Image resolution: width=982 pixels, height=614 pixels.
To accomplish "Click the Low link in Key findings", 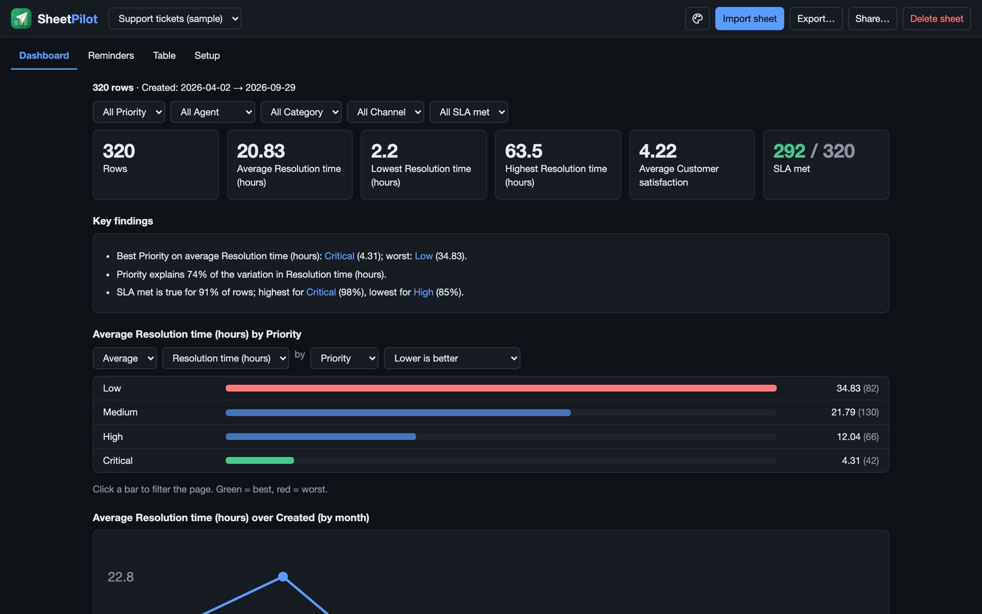I will coord(423,256).
